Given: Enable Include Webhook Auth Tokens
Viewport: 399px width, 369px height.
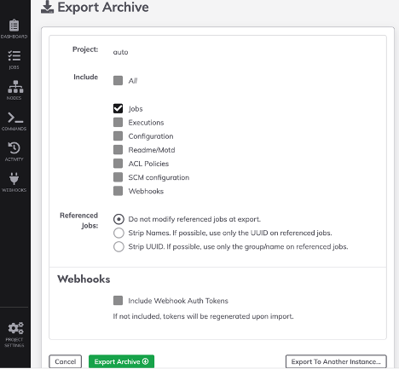Looking at the screenshot, I should point(118,300).
